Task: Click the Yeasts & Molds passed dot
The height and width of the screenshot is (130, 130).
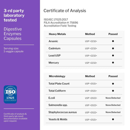Action: point(113,119)
